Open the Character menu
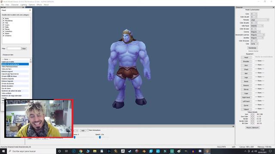Image resolution: width=275 pixels, height=154 pixels. 15,5
